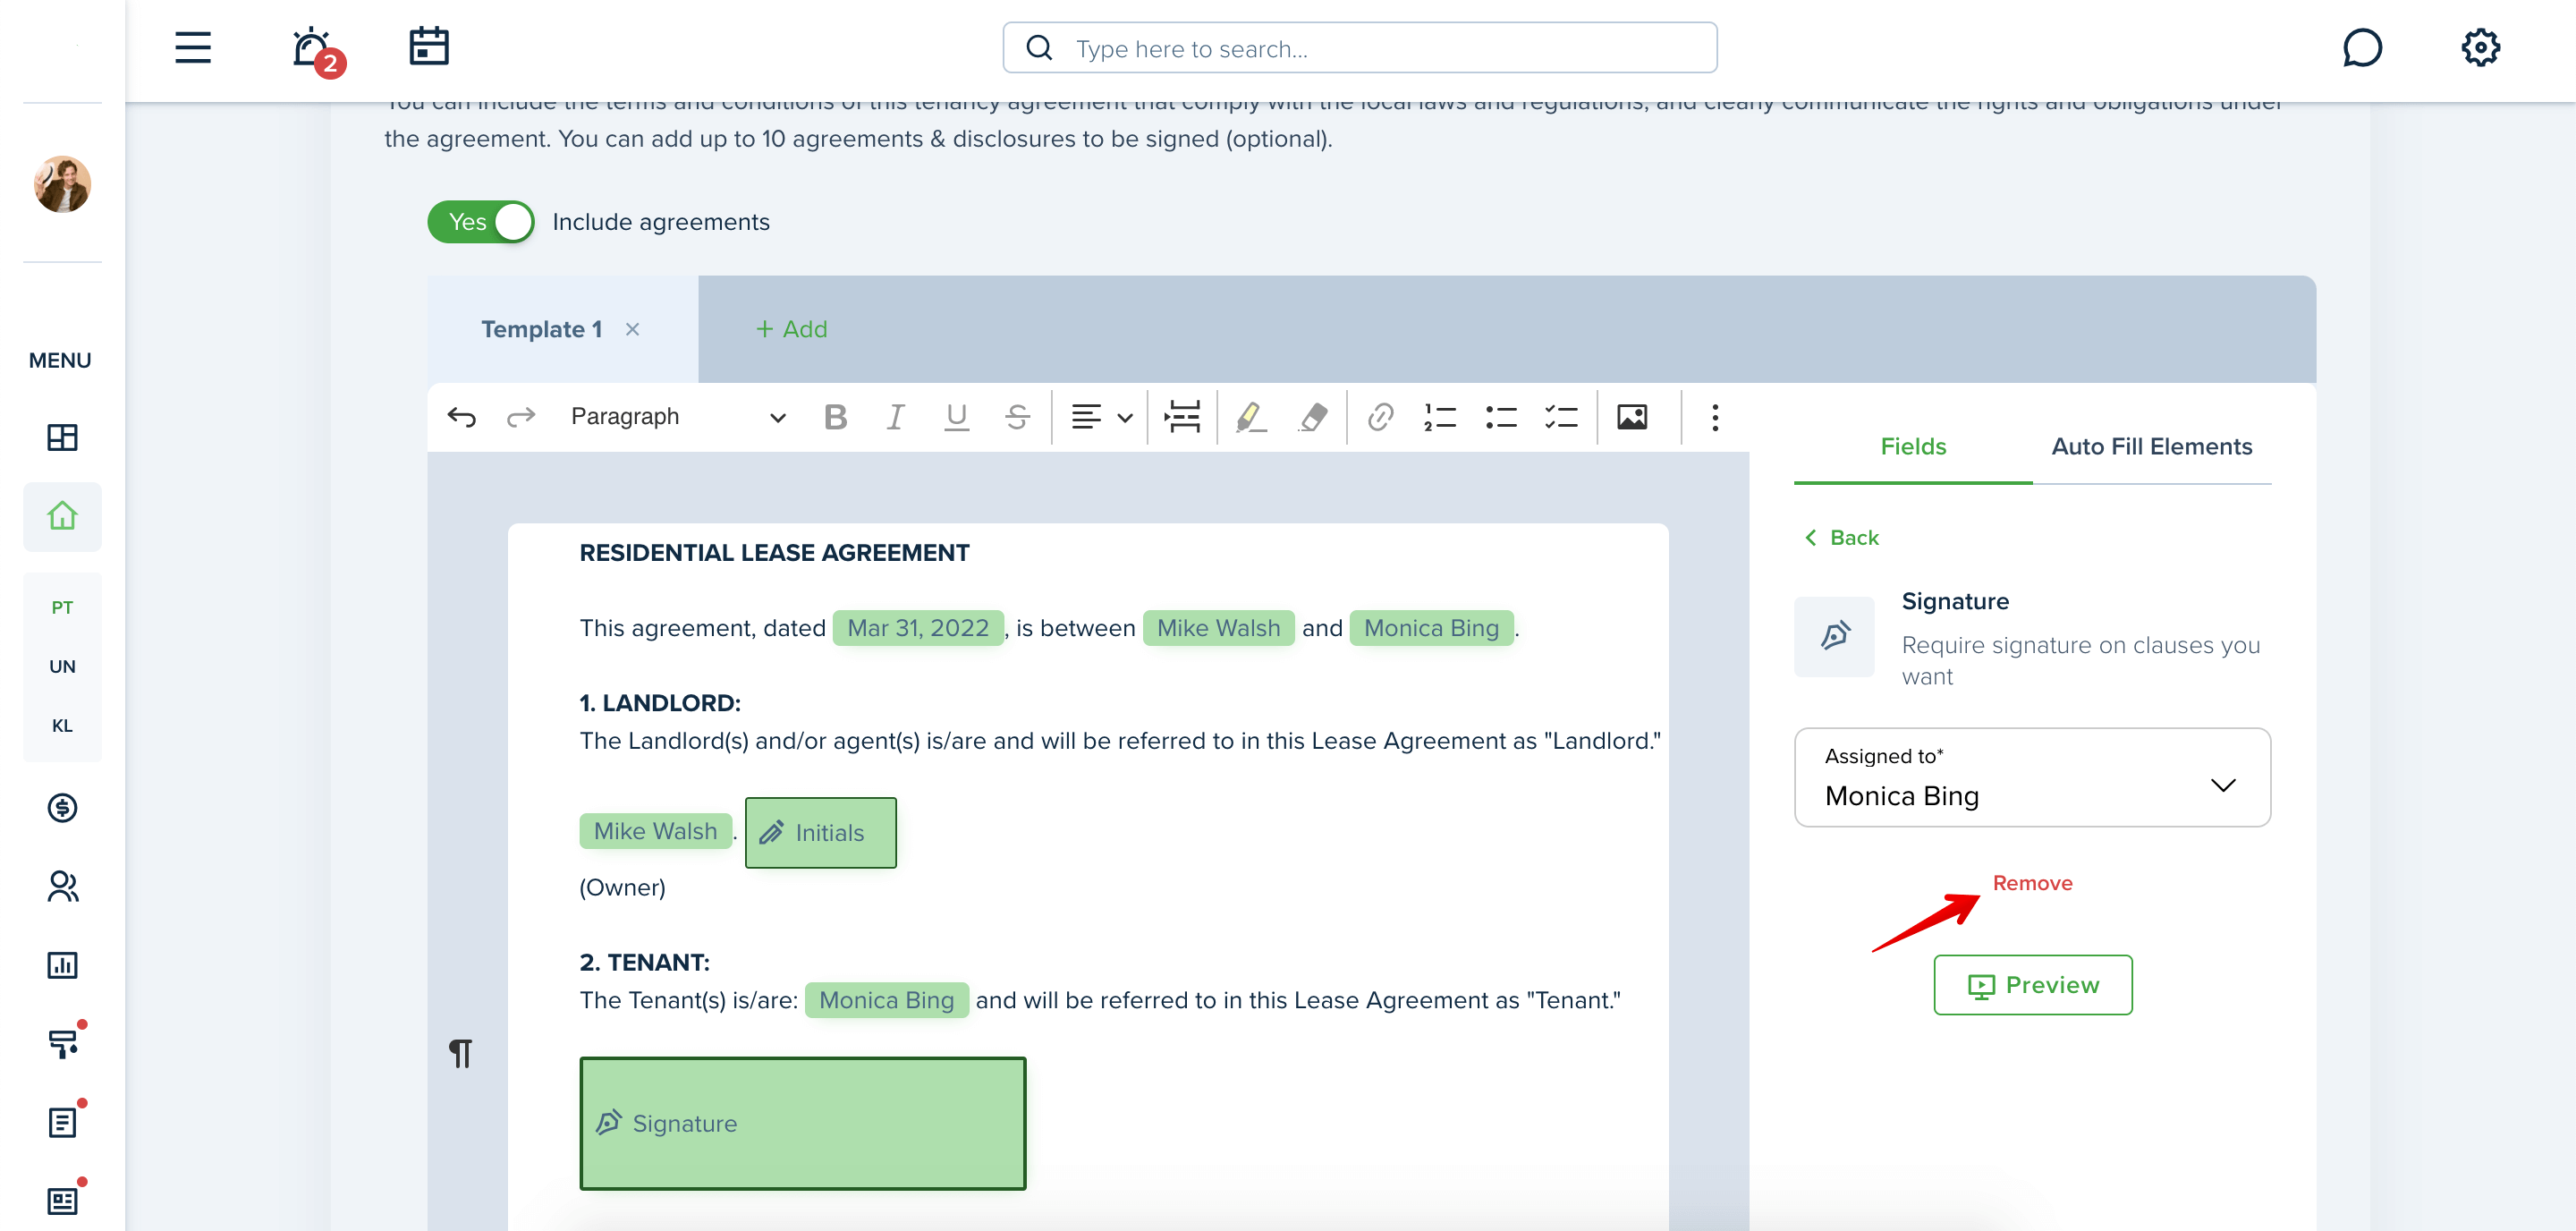The image size is (2576, 1231).
Task: Open the text alignment dropdown
Action: point(1101,417)
